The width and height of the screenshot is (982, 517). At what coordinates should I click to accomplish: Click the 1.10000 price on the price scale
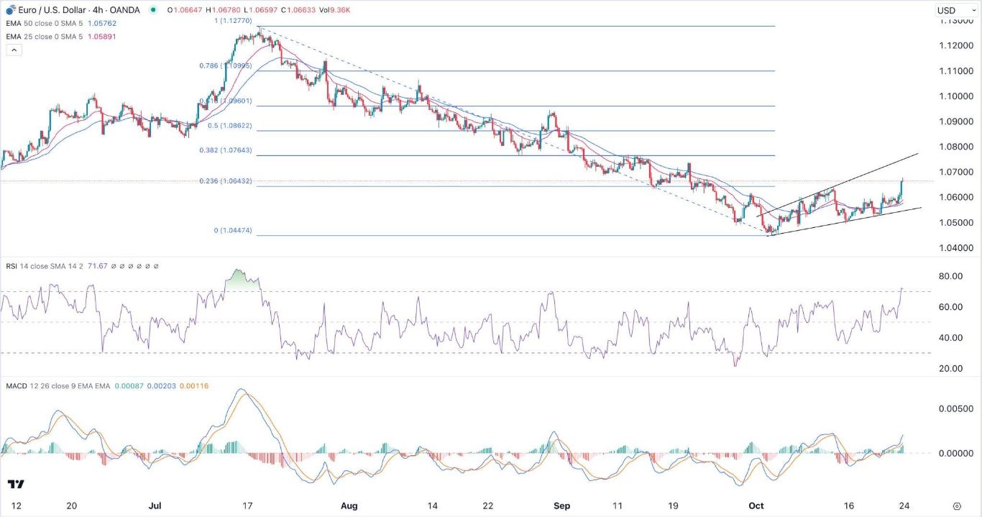956,96
